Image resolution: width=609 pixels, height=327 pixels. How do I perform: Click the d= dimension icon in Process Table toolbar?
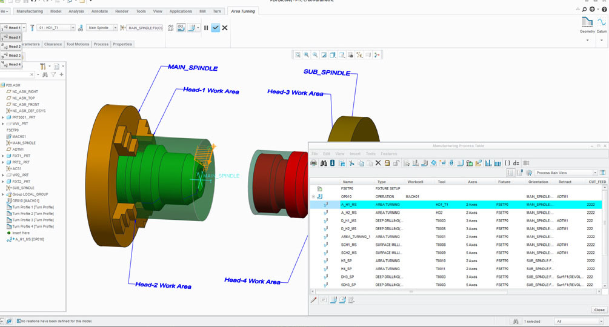(516, 163)
